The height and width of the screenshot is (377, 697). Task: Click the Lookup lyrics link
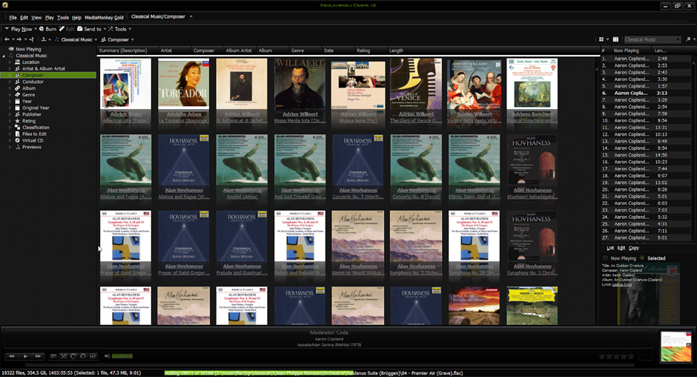coord(622,284)
